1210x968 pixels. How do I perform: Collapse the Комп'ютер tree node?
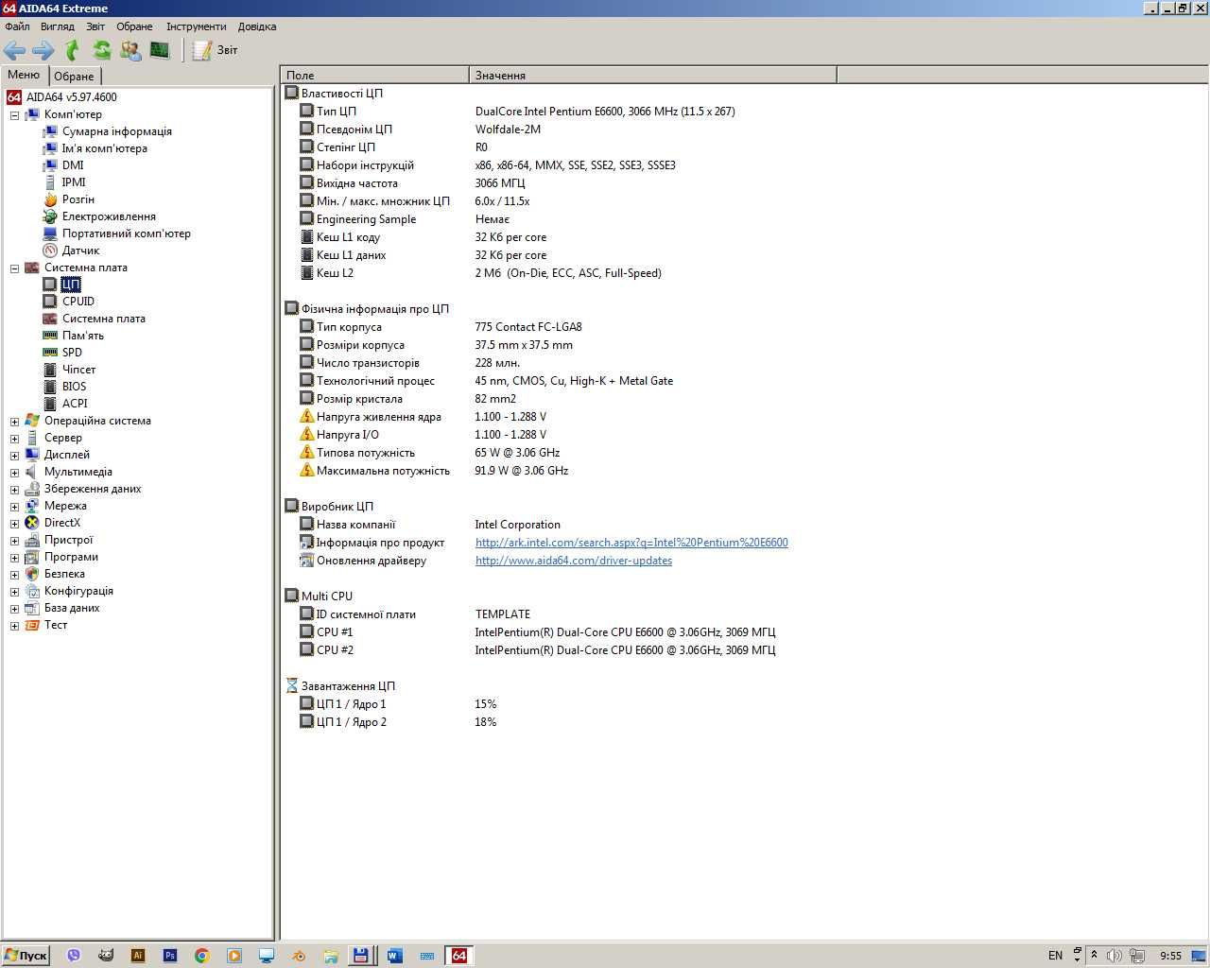[x=14, y=115]
